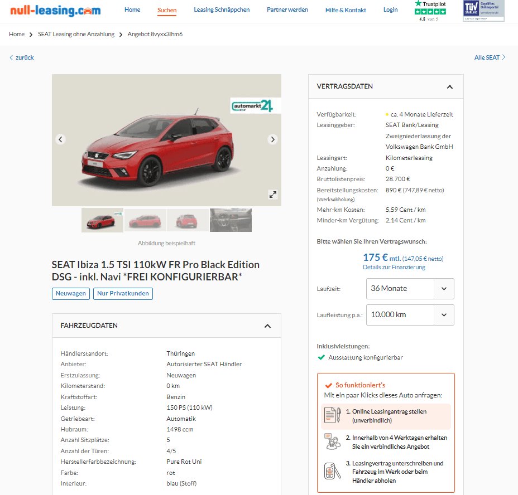Click the online leasing application document icon
Screen dimensions: 518x495
click(x=332, y=415)
